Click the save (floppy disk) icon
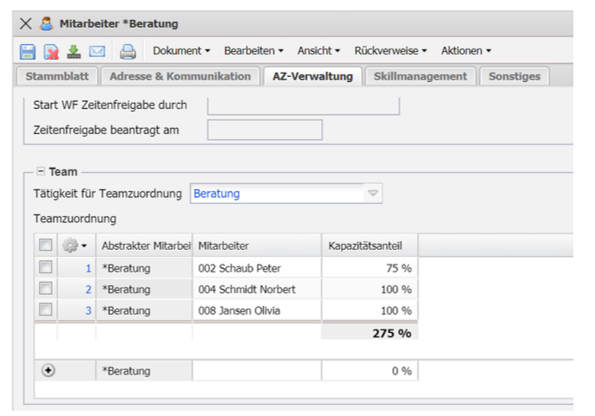This screenshot has width=595, height=416. click(28, 51)
